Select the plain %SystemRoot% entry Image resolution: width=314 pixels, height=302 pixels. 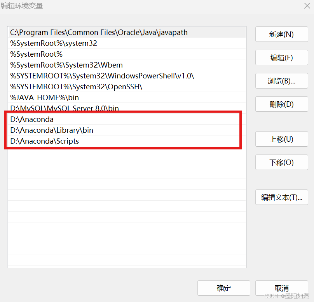tap(127, 54)
